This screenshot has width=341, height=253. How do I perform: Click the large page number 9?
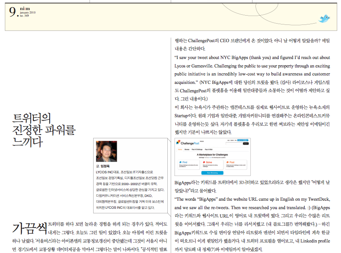point(13,13)
